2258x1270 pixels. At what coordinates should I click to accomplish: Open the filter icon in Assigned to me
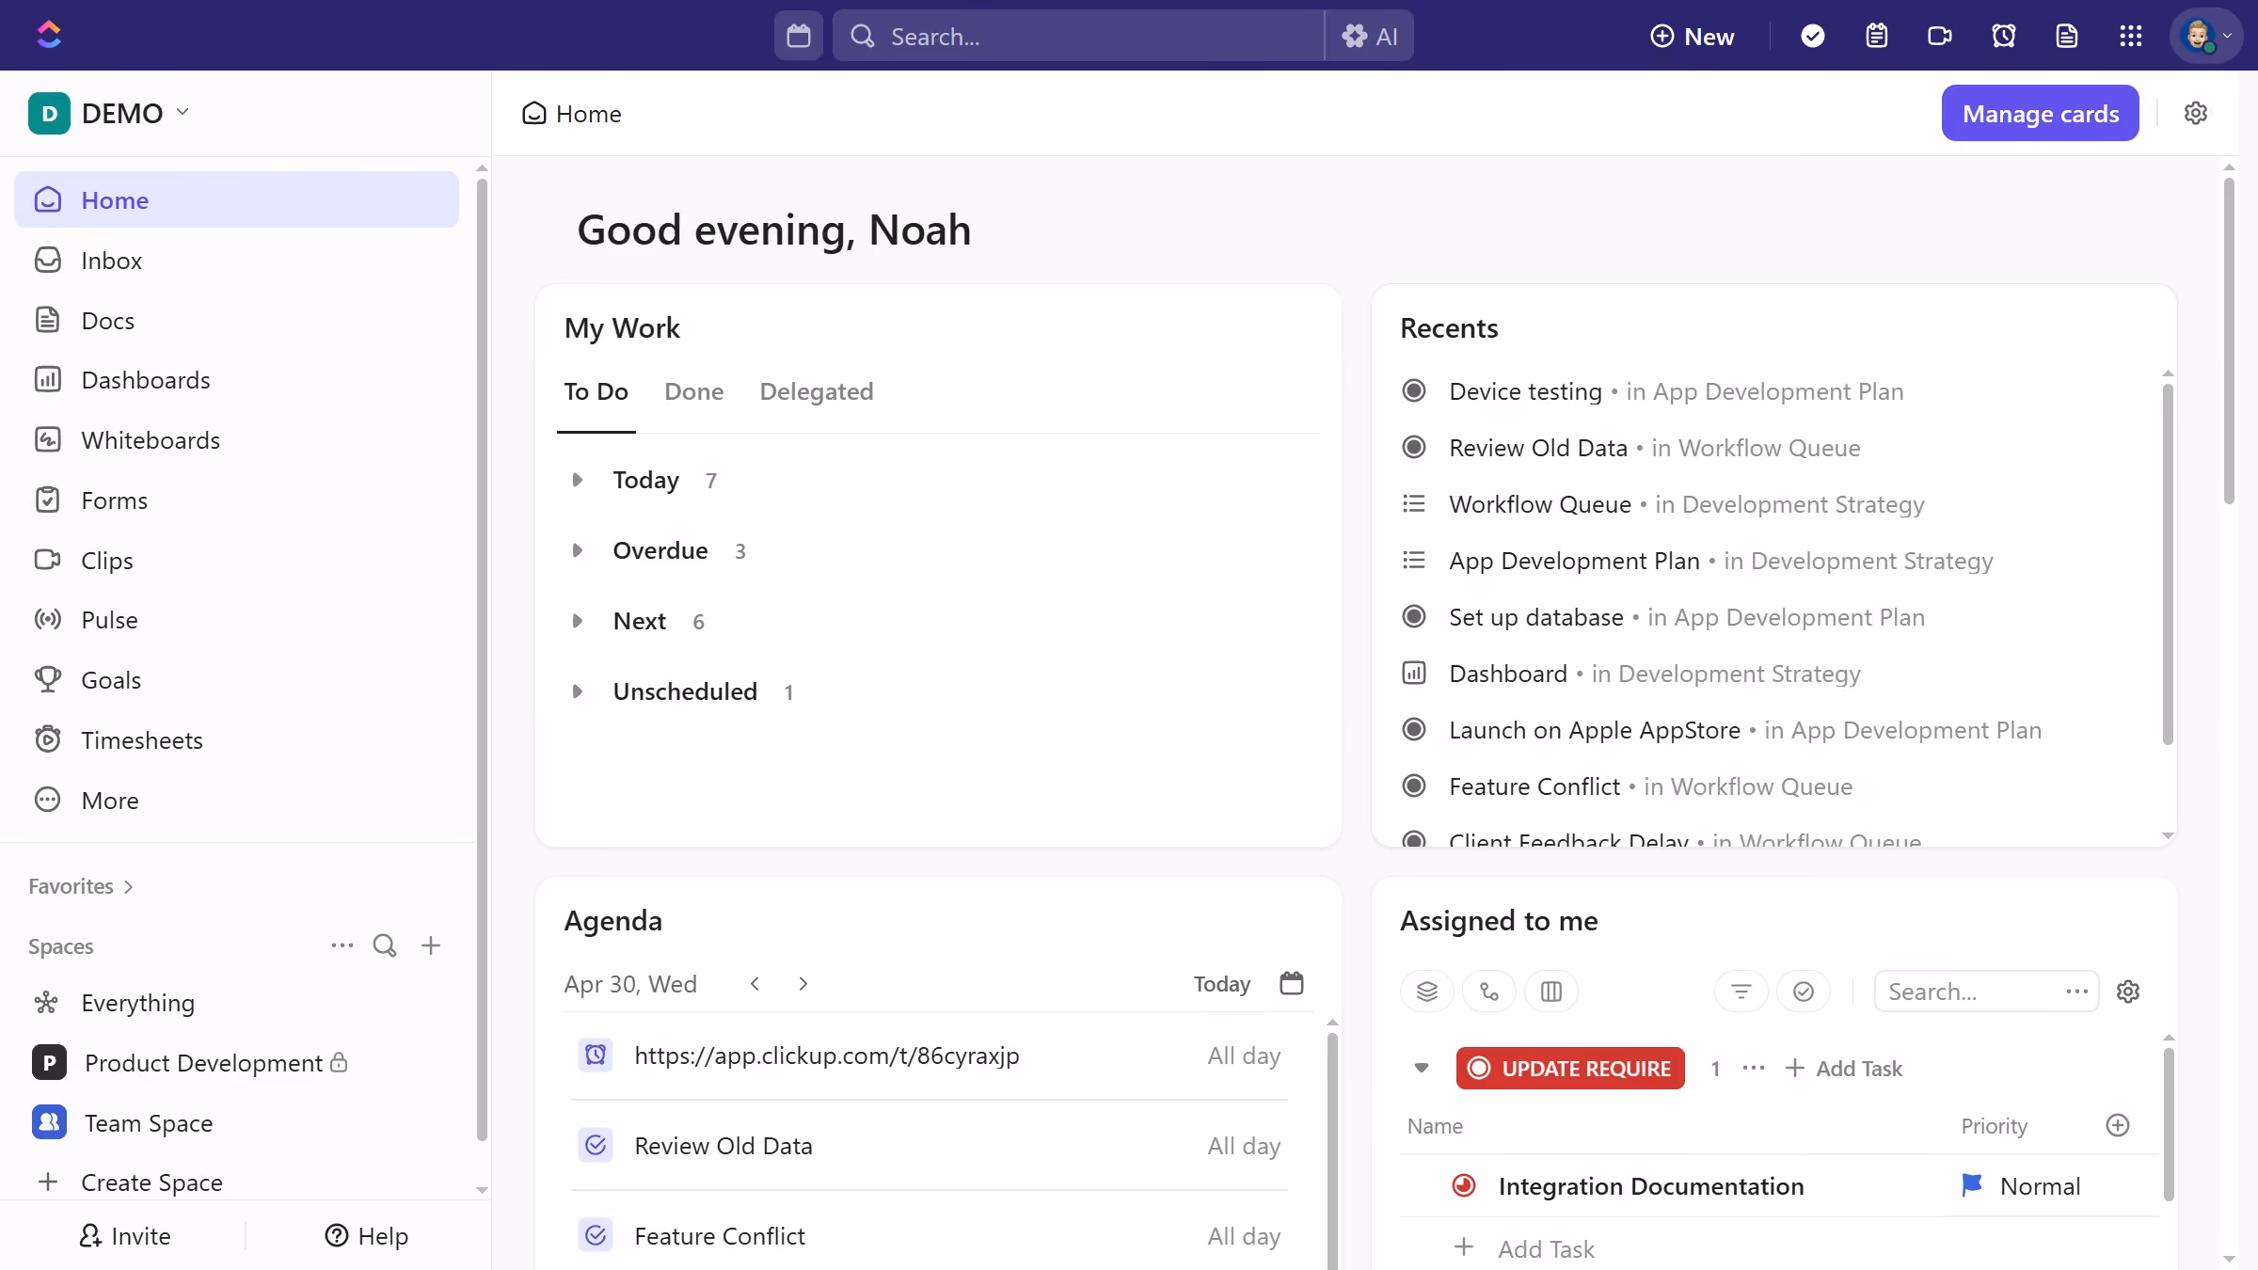[1741, 992]
